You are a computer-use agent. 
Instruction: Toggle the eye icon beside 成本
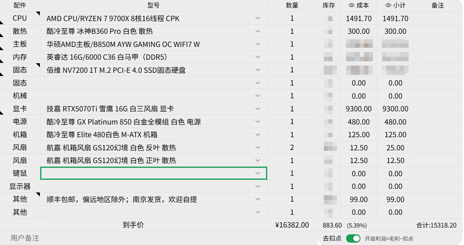pyautogui.click(x=352, y=5)
